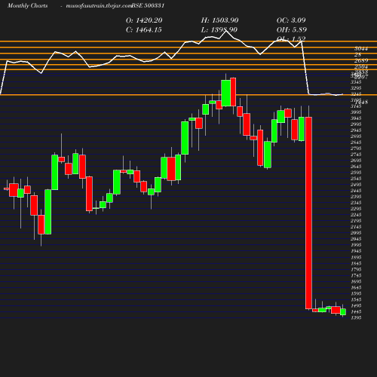Click the price axis label "2445"

coord(356,191)
